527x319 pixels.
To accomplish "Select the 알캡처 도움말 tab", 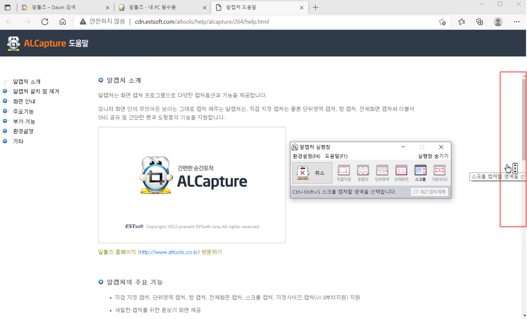I will coord(259,7).
